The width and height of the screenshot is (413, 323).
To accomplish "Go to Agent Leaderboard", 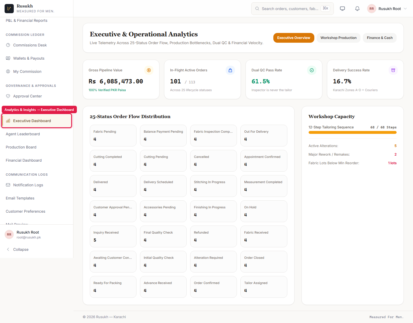I will (x=37, y=134).
